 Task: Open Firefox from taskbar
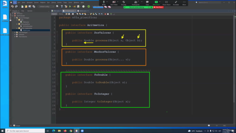65,131
